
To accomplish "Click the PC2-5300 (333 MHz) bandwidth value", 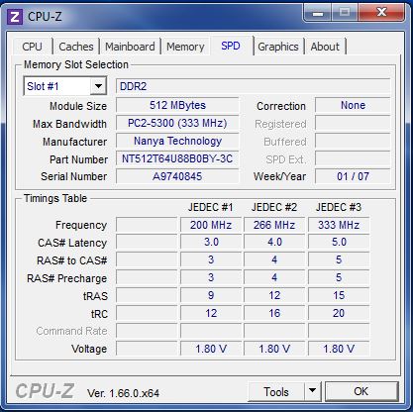I will click(x=177, y=123).
